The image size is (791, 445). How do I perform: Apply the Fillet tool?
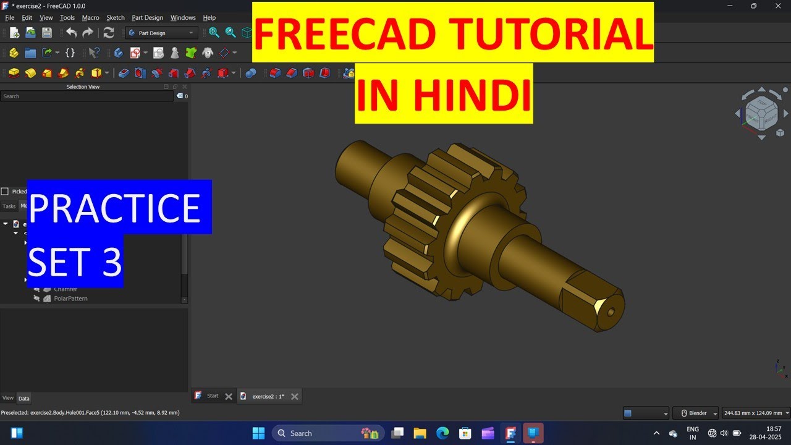[275, 73]
